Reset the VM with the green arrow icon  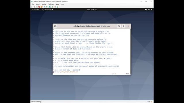pyautogui.click(x=47, y=7)
